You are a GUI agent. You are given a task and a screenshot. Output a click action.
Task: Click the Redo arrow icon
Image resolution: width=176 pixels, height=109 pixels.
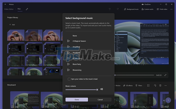[x=118, y=9]
